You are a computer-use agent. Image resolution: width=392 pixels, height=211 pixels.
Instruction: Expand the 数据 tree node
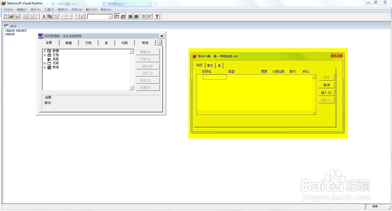[45, 51]
